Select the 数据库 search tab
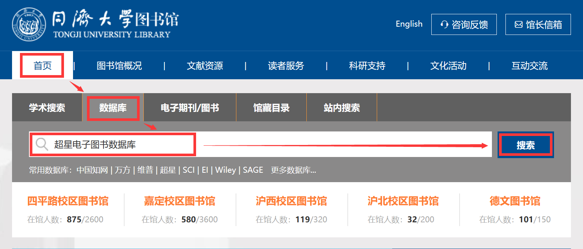This screenshot has height=249, width=583. (113, 108)
